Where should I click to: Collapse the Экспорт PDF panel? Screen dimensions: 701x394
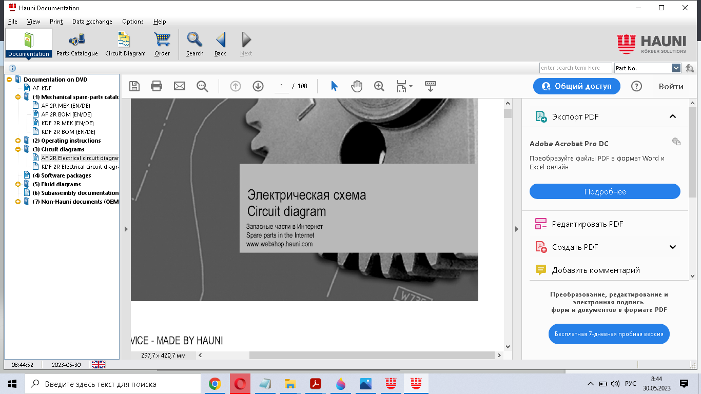pyautogui.click(x=673, y=116)
